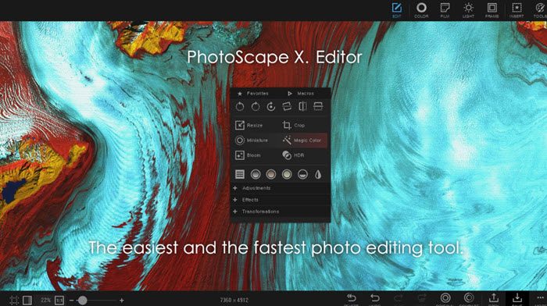The image size is (547, 306).
Task: Open the Favorites section
Action: 253,94
